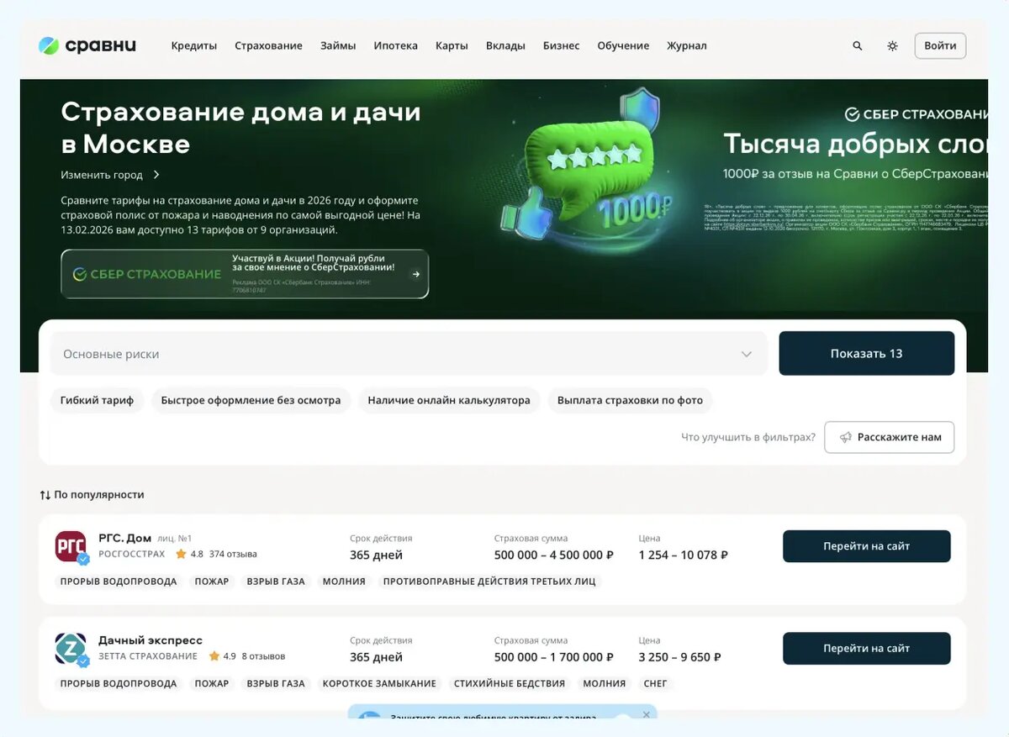The image size is (1009, 737).
Task: Click the Войти login button
Action: coord(940,45)
